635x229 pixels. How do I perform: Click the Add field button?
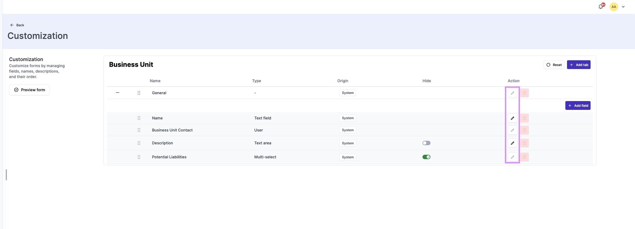coord(578,105)
